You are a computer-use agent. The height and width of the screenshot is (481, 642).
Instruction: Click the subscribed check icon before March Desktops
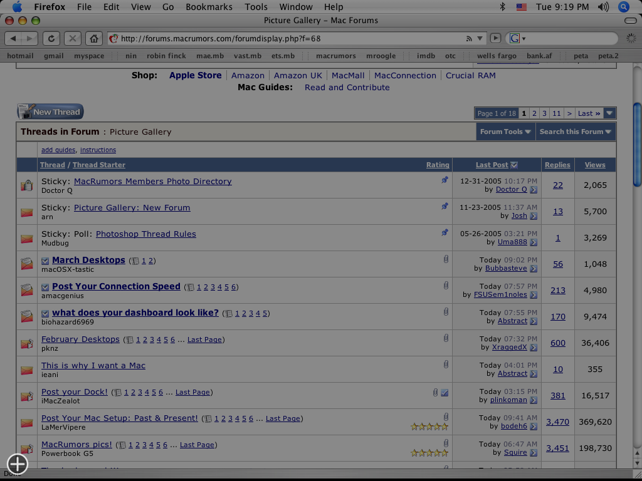tap(45, 261)
